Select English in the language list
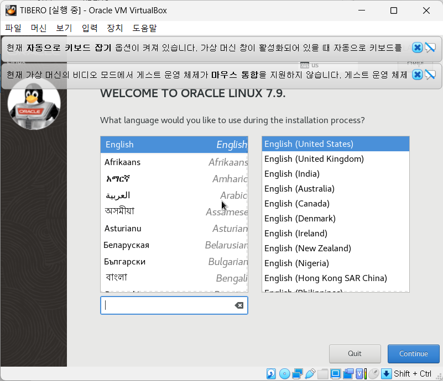The image size is (443, 381). click(174, 145)
